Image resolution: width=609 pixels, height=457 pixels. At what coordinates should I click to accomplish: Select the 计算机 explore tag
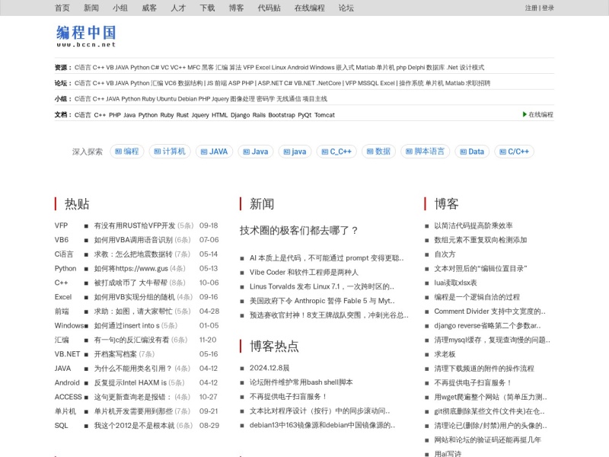coord(170,152)
